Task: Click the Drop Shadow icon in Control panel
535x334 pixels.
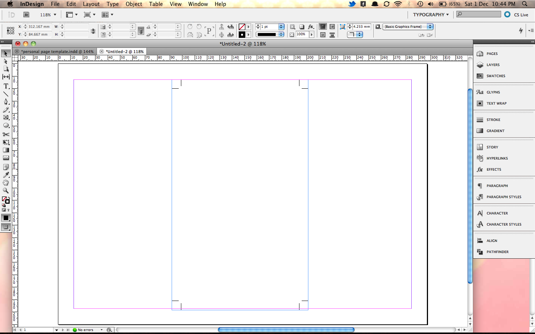Action: 302,27
